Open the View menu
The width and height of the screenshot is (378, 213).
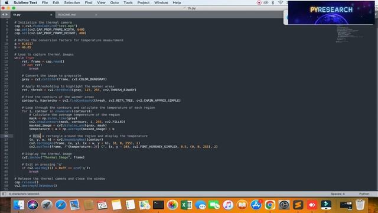point(101,2)
